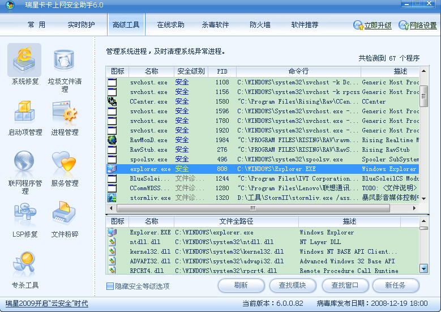
Task: Click module list scroll up arrow
Action: tap(424, 221)
